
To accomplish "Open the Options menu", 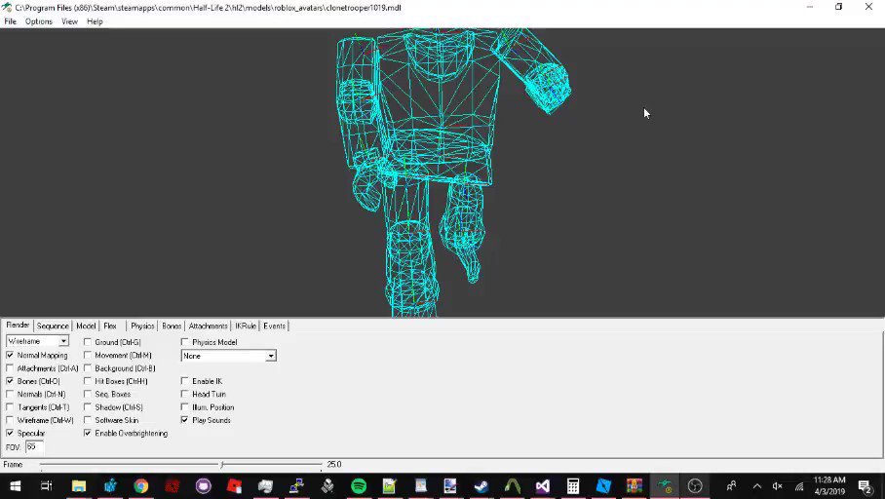I will pos(38,21).
